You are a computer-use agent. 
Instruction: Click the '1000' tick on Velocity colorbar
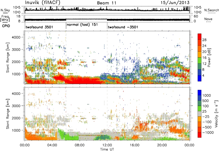[x=206, y=95]
